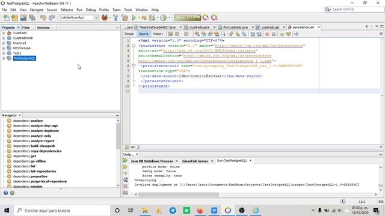Expand the TestPostgreSQL project node
Screen dimensions: 385x216
[4, 58]
